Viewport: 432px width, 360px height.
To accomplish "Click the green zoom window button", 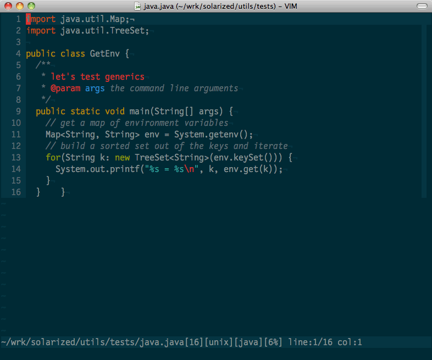I will [x=31, y=6].
